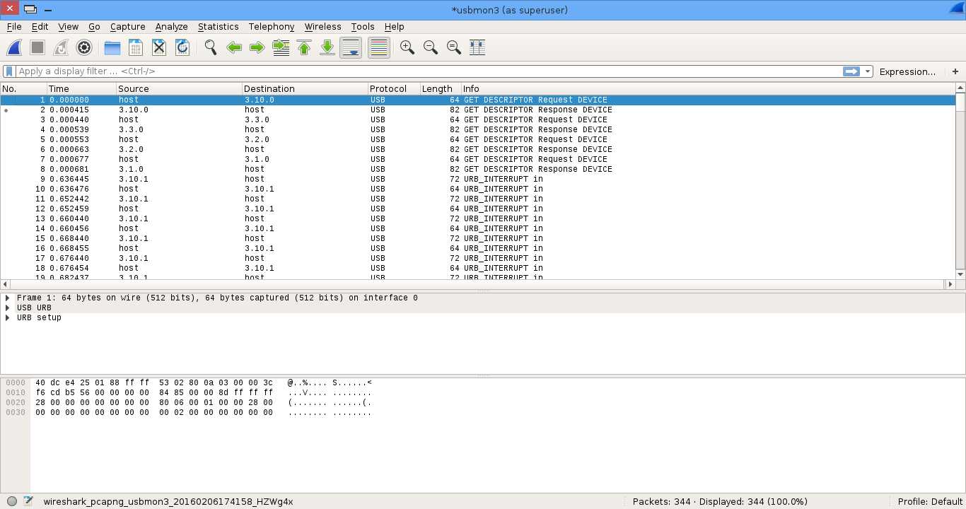Go forward to the next packet in history
Viewport: 966px width, 509px height.
257,47
